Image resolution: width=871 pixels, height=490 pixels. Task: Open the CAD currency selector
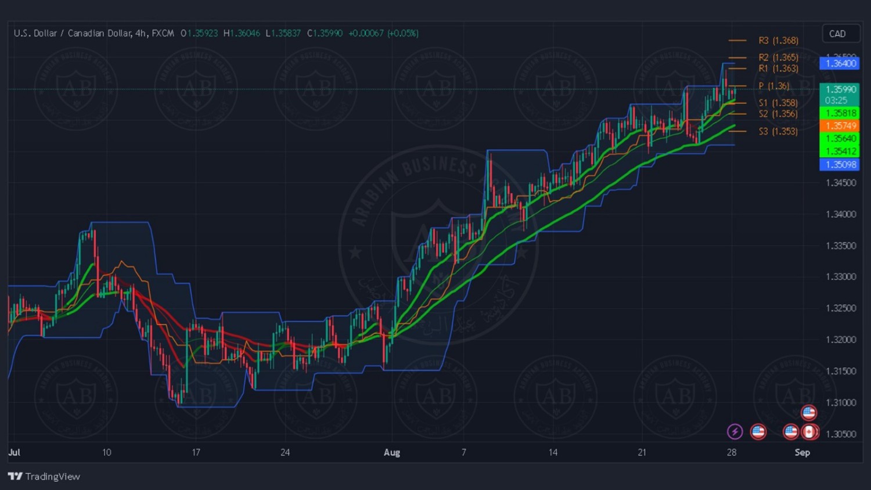pyautogui.click(x=840, y=34)
